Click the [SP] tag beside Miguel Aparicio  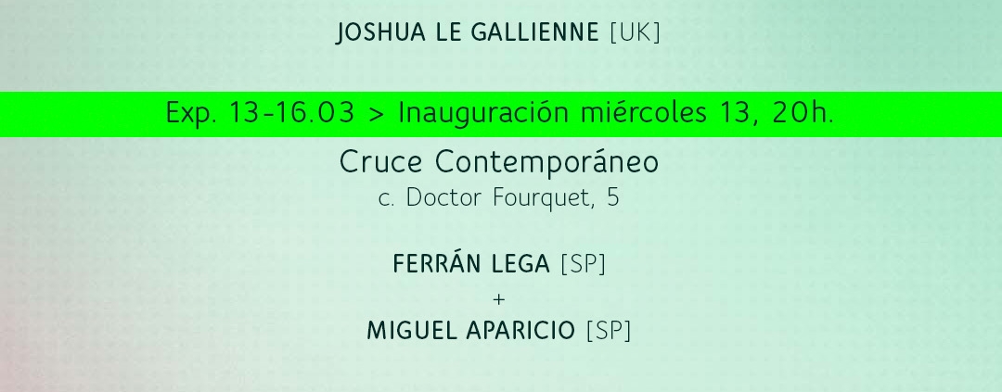tap(609, 332)
